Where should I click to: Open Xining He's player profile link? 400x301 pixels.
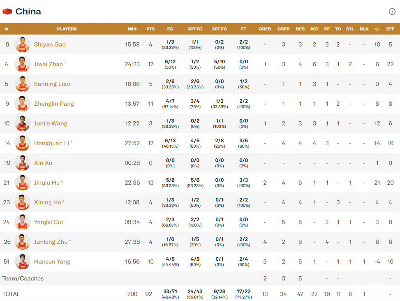(x=47, y=202)
